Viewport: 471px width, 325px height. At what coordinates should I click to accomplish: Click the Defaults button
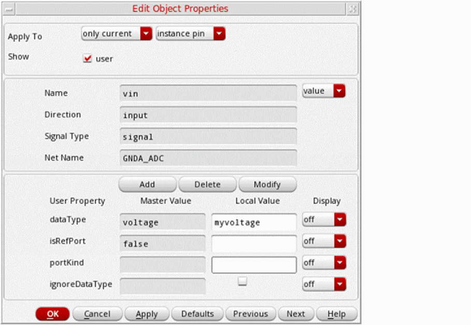[x=197, y=314]
